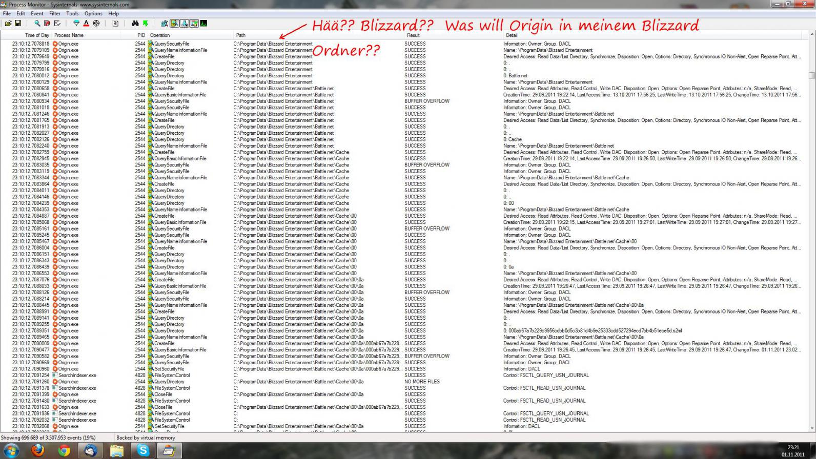The width and height of the screenshot is (816, 459).
Task: Select the row with detail '0: 0a'
Action: [404, 267]
